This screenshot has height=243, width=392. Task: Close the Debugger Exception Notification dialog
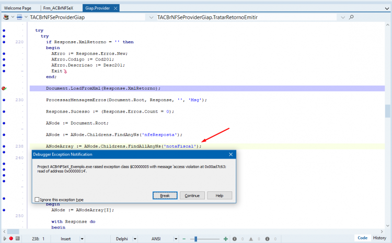[230, 154]
